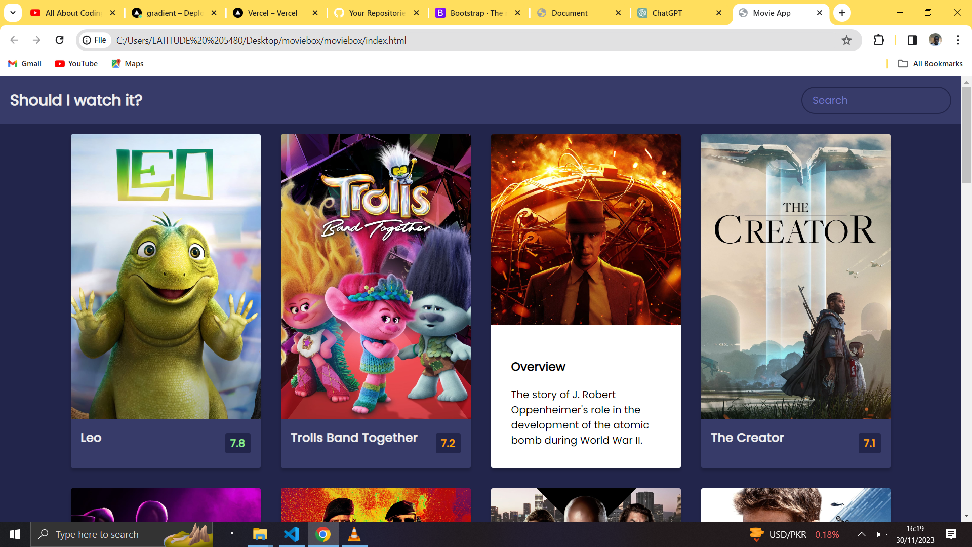Open All Bookmarks folder
972x547 pixels.
pos(930,63)
